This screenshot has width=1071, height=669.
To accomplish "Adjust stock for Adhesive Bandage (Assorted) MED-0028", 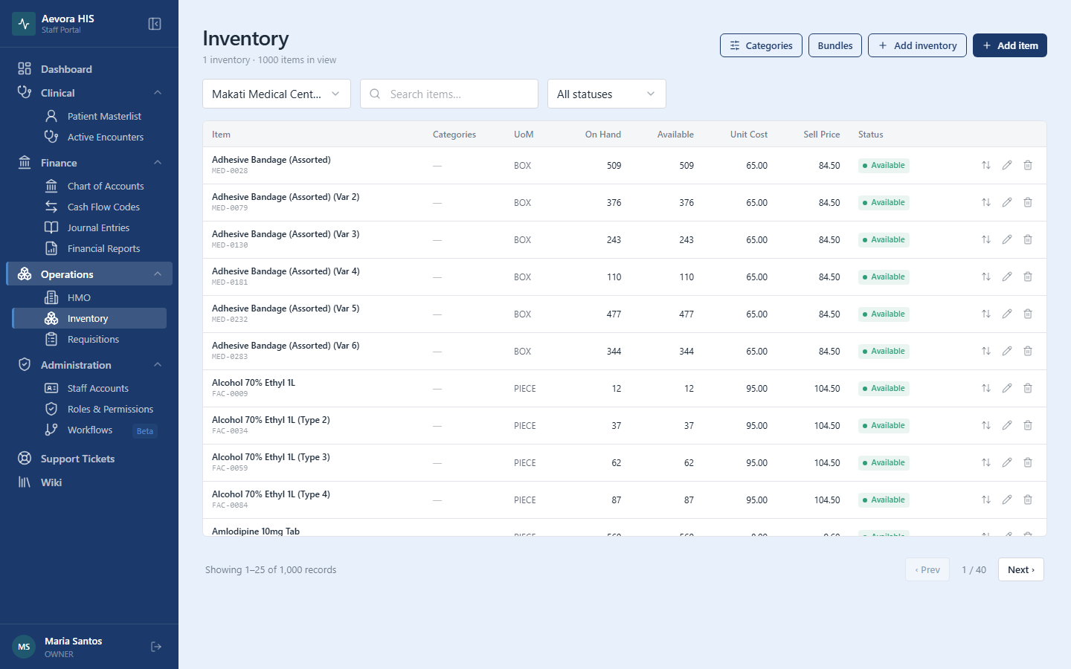I will (x=986, y=165).
